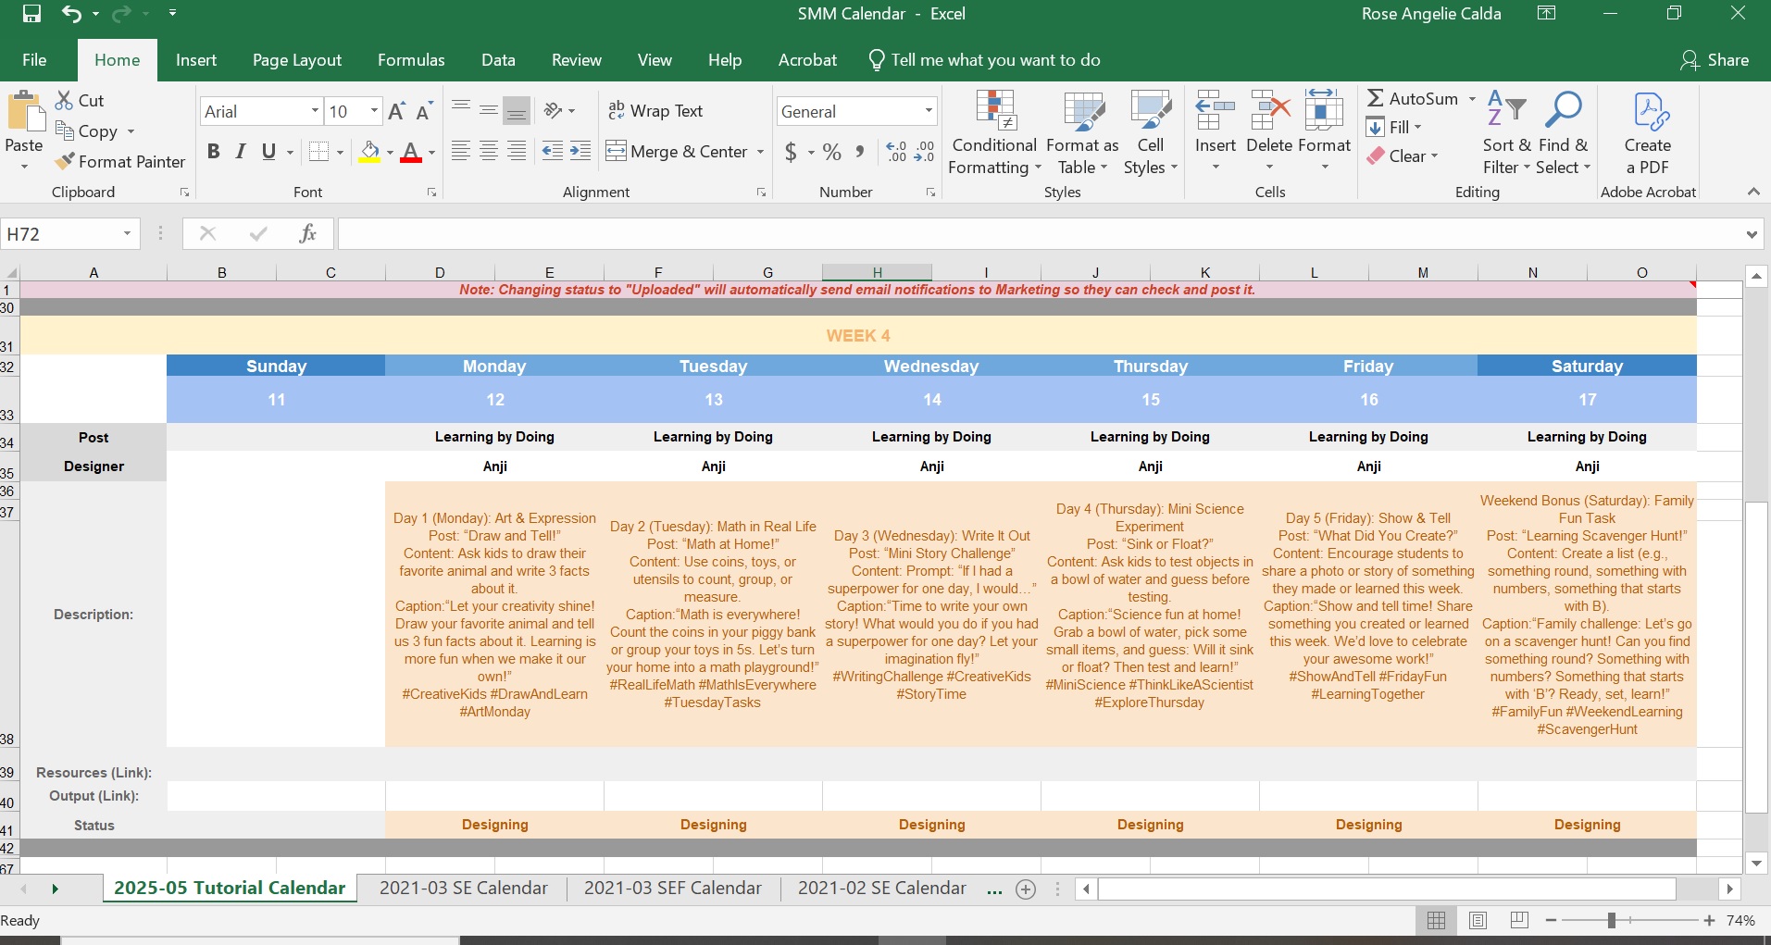This screenshot has width=1771, height=945.
Task: Toggle Italic formatting
Action: tap(241, 151)
